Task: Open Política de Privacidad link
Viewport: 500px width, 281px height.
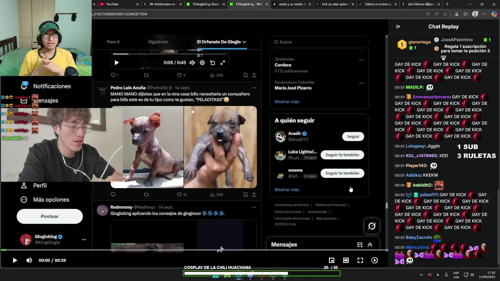Action: (x=330, y=205)
